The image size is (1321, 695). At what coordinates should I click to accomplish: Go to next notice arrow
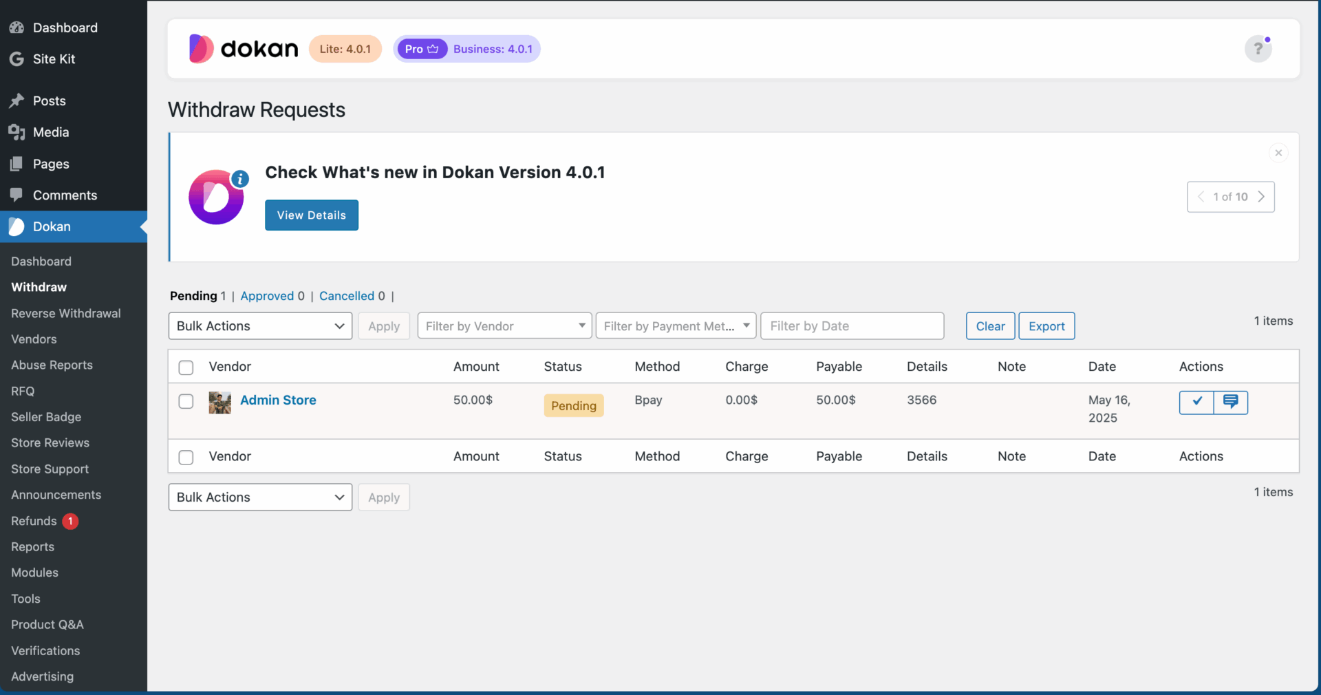(1261, 197)
